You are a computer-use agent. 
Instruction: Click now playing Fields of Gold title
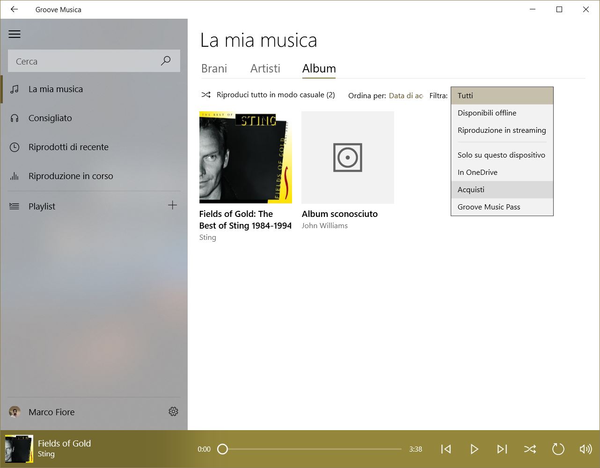click(64, 443)
